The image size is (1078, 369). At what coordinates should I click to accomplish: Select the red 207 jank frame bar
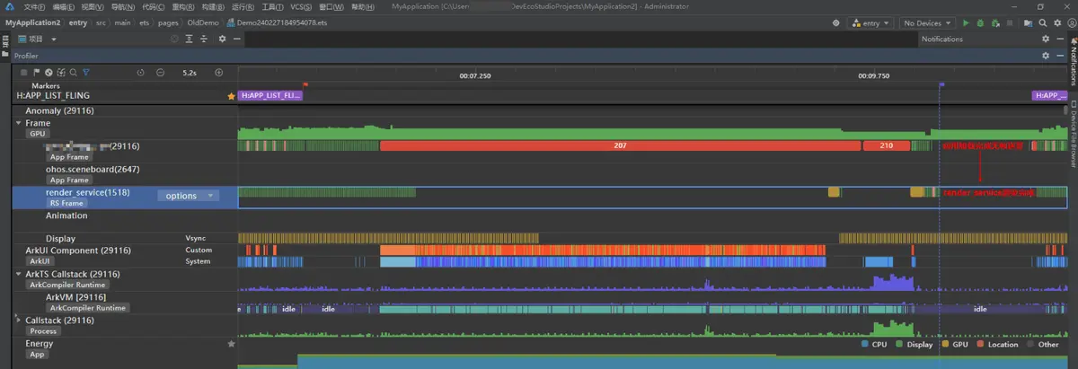pyautogui.click(x=620, y=145)
